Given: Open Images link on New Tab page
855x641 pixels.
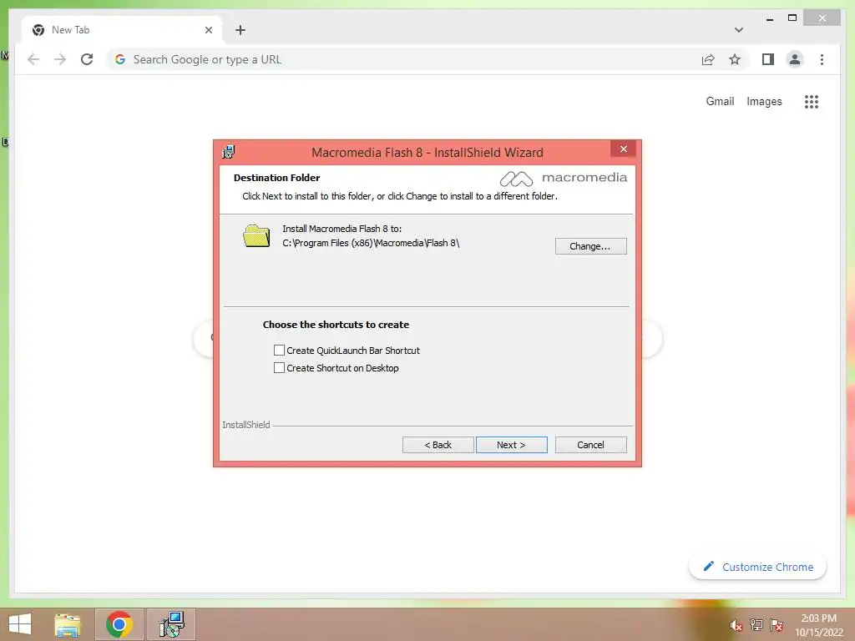Looking at the screenshot, I should pos(764,101).
